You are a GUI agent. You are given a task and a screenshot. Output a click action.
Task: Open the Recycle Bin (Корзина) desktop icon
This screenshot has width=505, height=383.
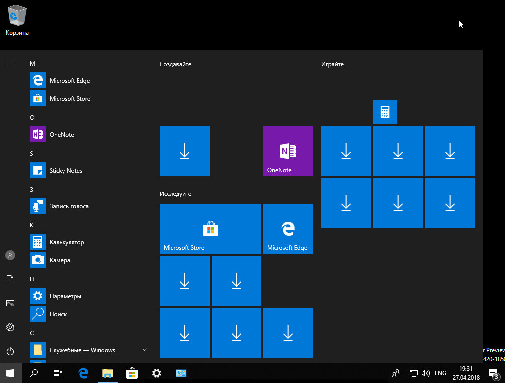(17, 20)
